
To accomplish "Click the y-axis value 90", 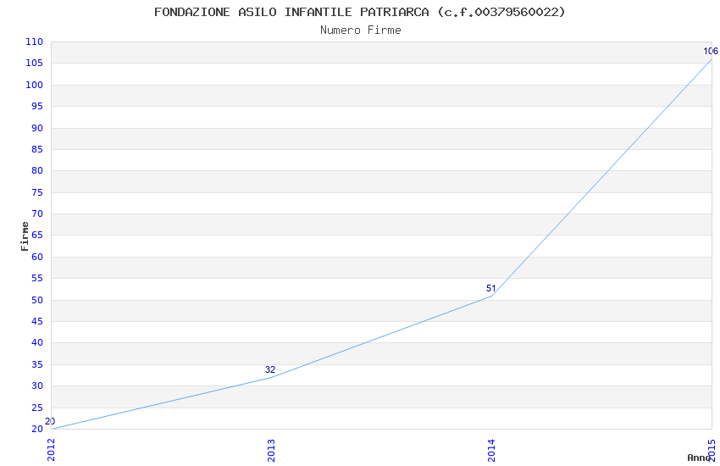I will 37,128.
